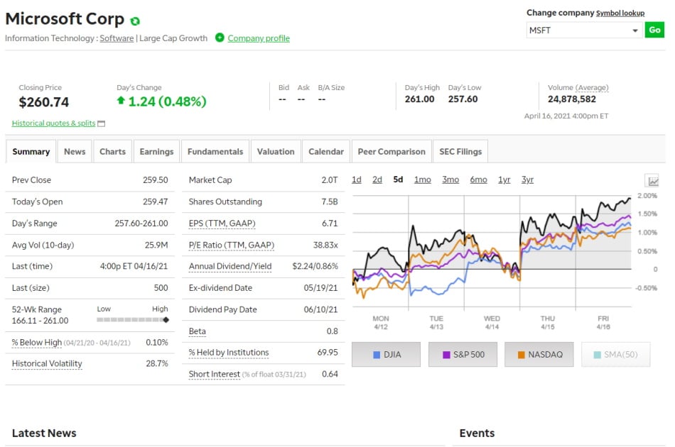
Task: Open the Symbol lookup link
Action: (620, 13)
